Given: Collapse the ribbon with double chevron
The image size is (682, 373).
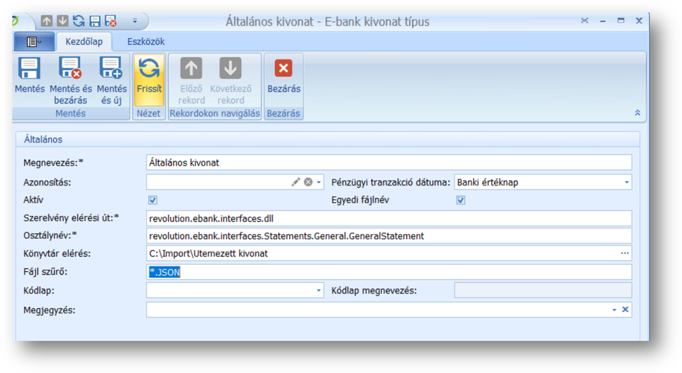Looking at the screenshot, I should pyautogui.click(x=638, y=113).
